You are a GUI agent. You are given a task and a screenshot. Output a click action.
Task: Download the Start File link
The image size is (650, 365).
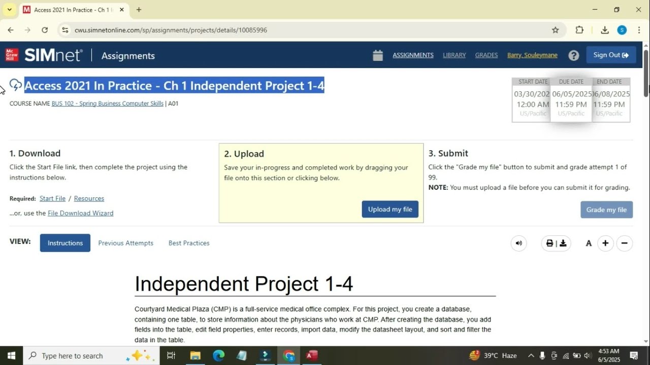point(52,198)
